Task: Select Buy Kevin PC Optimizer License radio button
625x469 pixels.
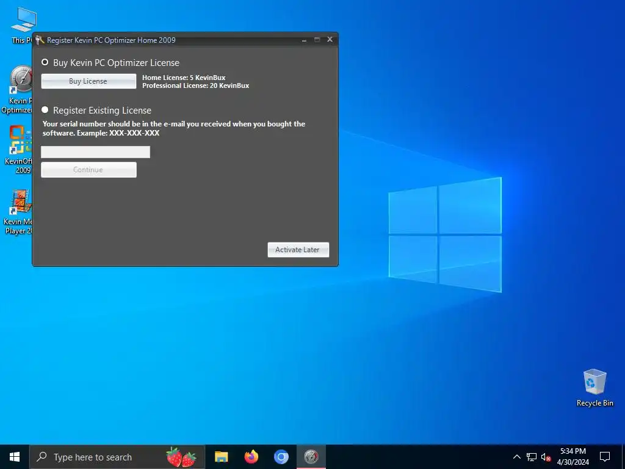Action: [x=45, y=62]
